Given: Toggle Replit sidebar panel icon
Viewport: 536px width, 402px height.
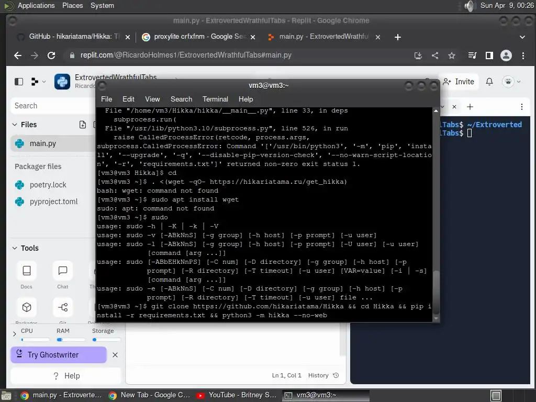Looking at the screenshot, I should click(19, 82).
